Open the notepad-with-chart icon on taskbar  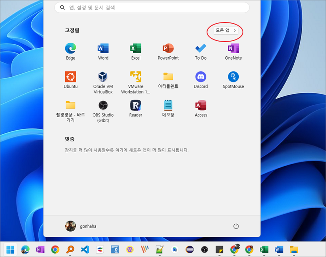point(160,250)
